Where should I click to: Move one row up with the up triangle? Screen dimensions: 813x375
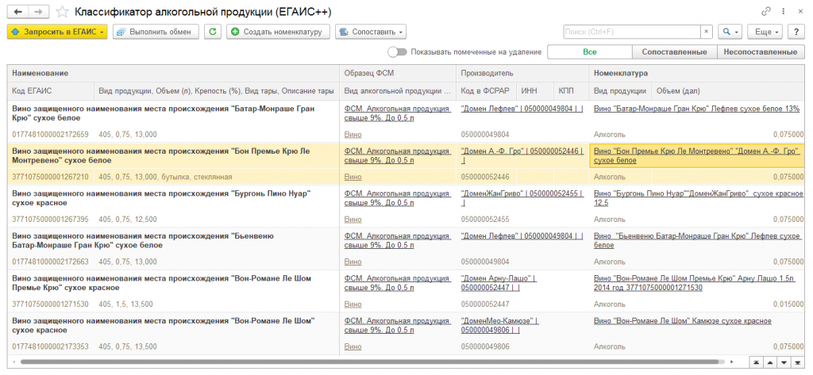(770, 362)
